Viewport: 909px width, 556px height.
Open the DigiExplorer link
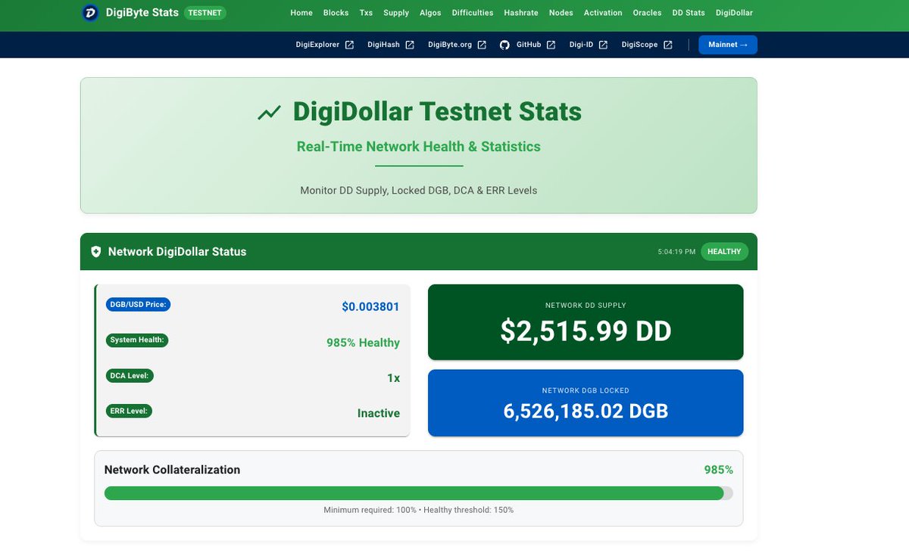(317, 45)
